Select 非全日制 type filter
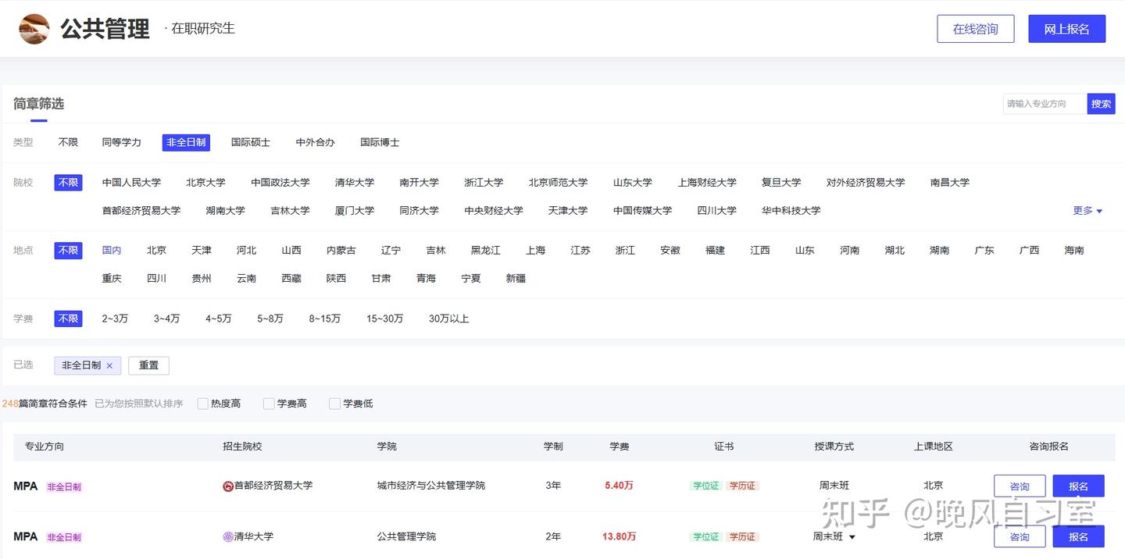Screen dimensions: 1125x559 coord(186,142)
